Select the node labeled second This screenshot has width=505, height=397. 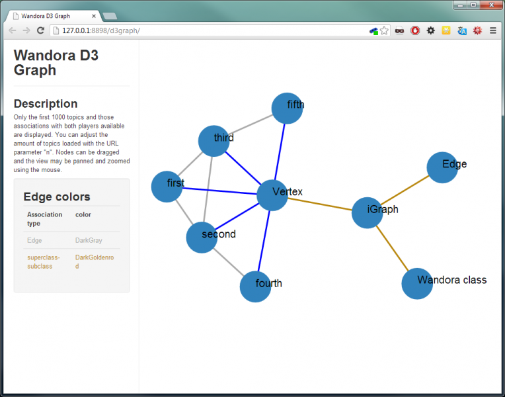pyautogui.click(x=202, y=237)
